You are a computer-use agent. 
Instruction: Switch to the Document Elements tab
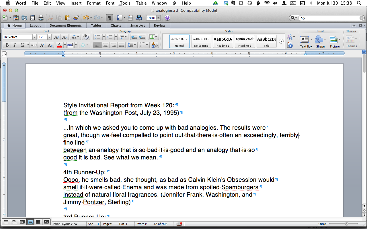[x=66, y=25]
